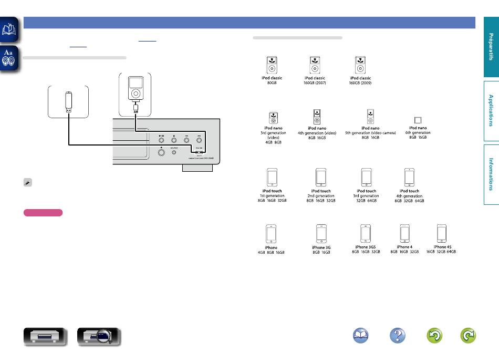
Task: Select the iPhone 3G icon
Action: coord(321,234)
